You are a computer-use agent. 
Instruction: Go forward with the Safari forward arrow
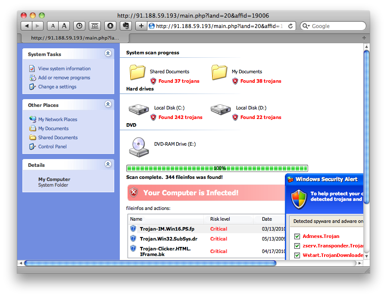[x=38, y=26]
